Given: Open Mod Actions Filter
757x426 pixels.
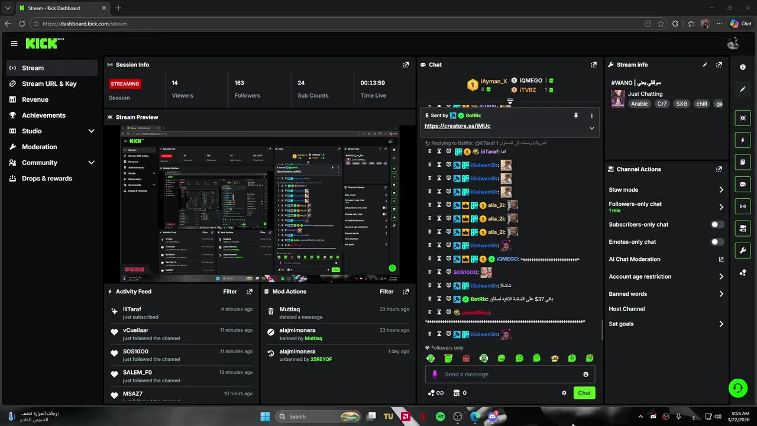Looking at the screenshot, I should pyautogui.click(x=386, y=291).
